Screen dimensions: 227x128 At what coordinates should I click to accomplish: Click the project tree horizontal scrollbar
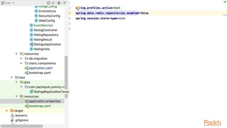coord(22,126)
